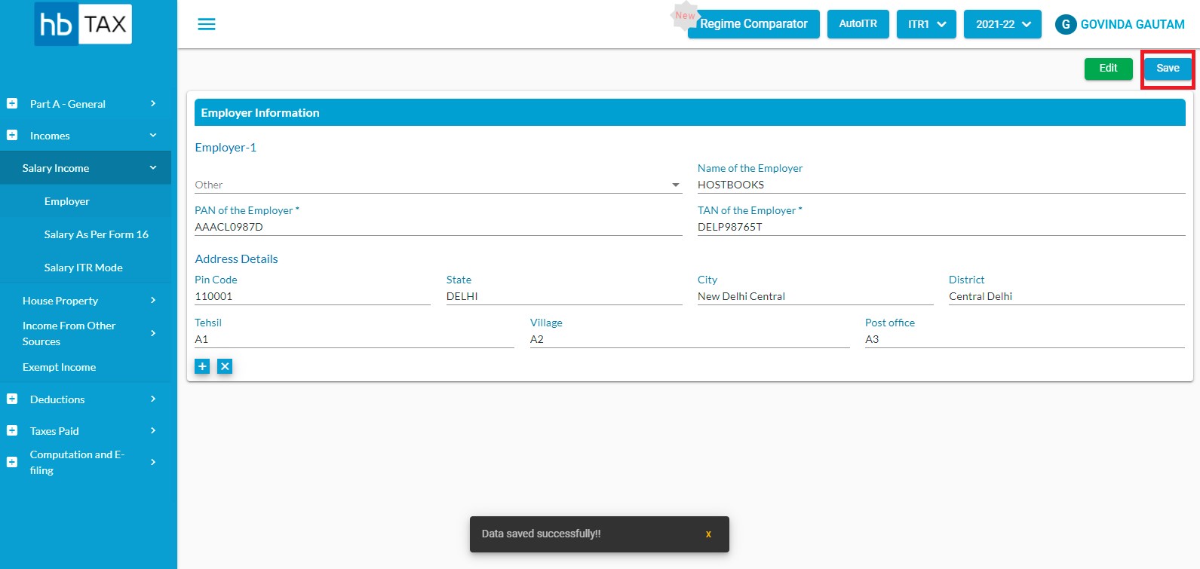Click the District field
Viewport: 1200px width, 569px height.
(1066, 296)
